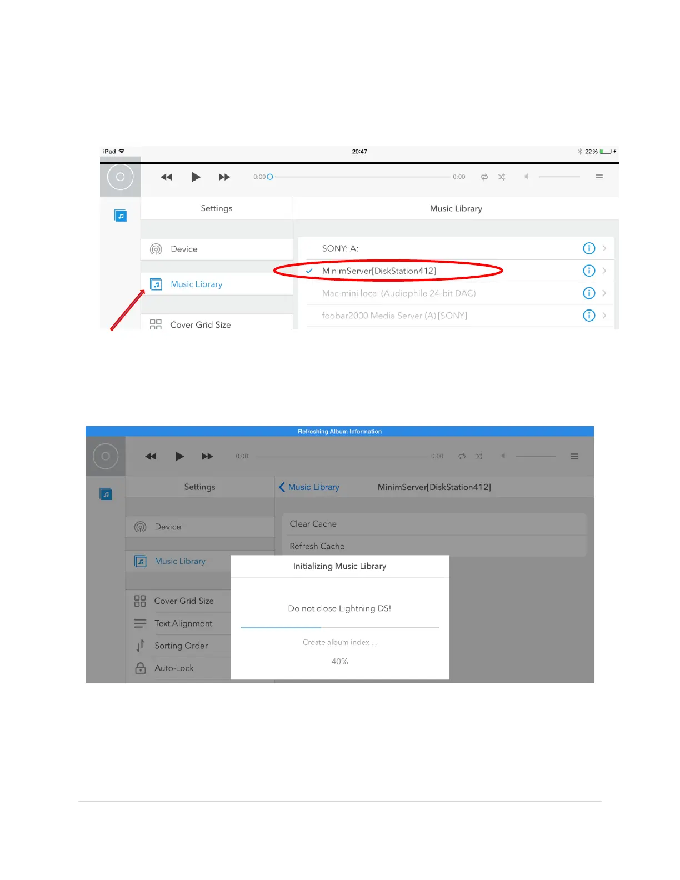The image size is (680, 880).
Task: Refresh Cache button
Action: 434,546
